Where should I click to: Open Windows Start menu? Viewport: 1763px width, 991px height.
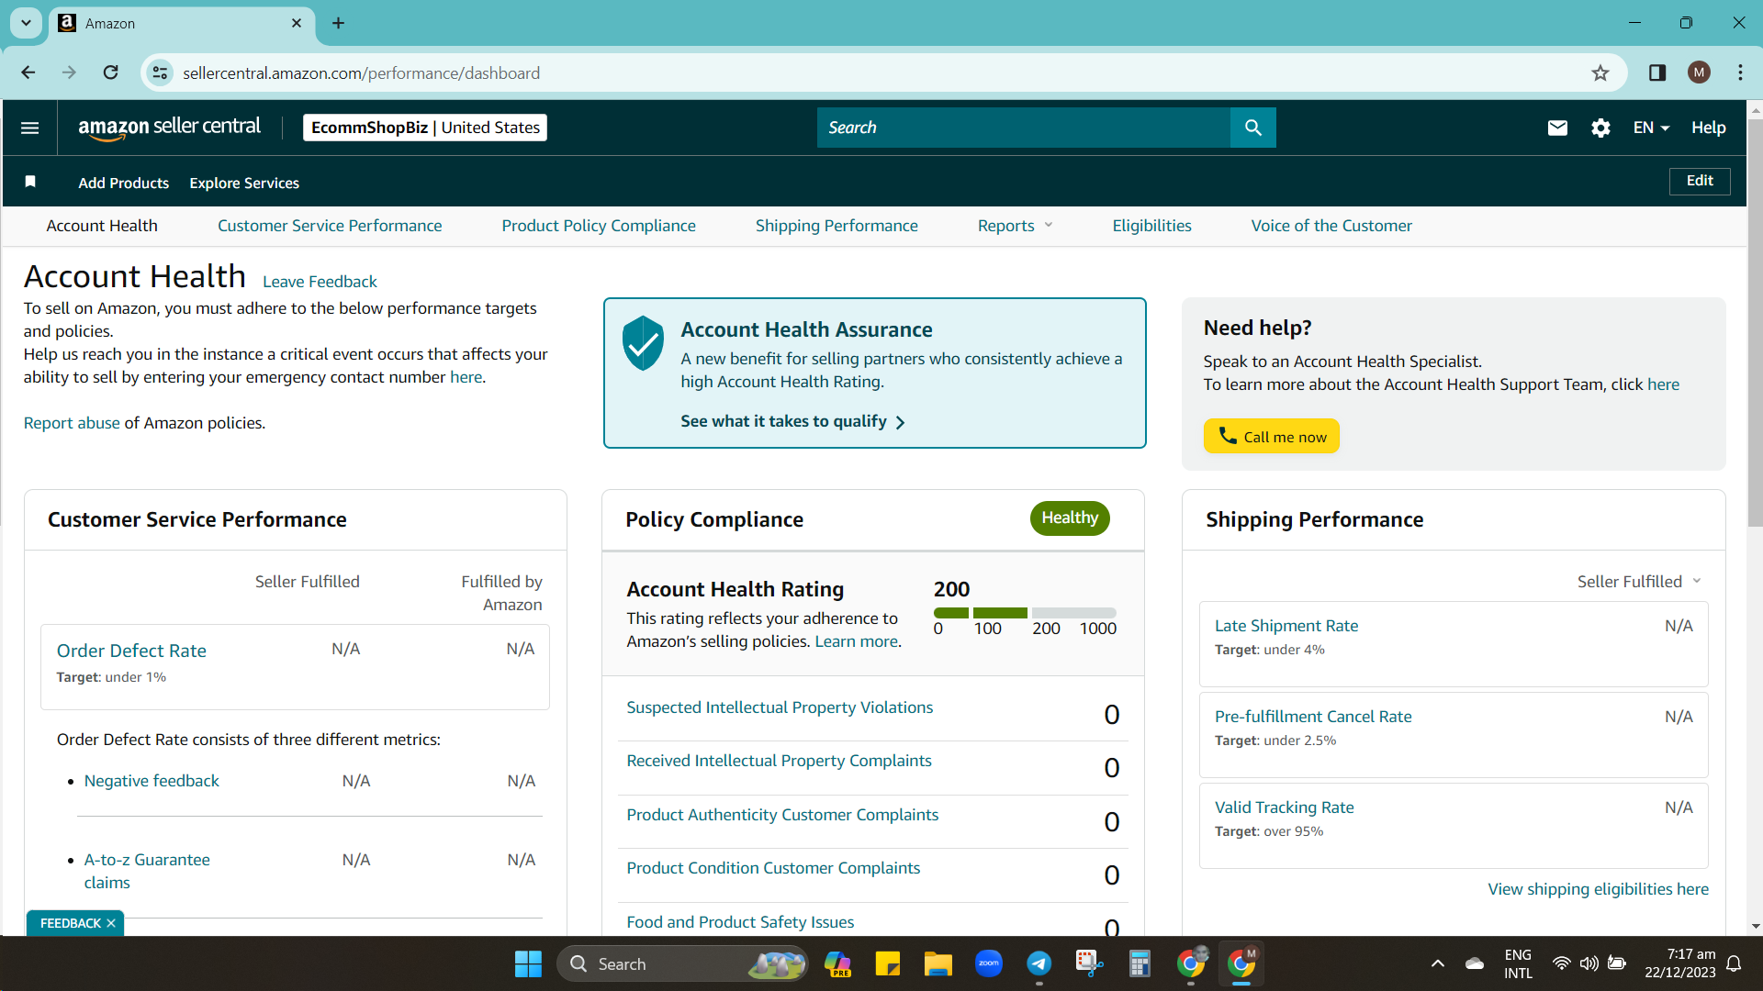(x=528, y=963)
